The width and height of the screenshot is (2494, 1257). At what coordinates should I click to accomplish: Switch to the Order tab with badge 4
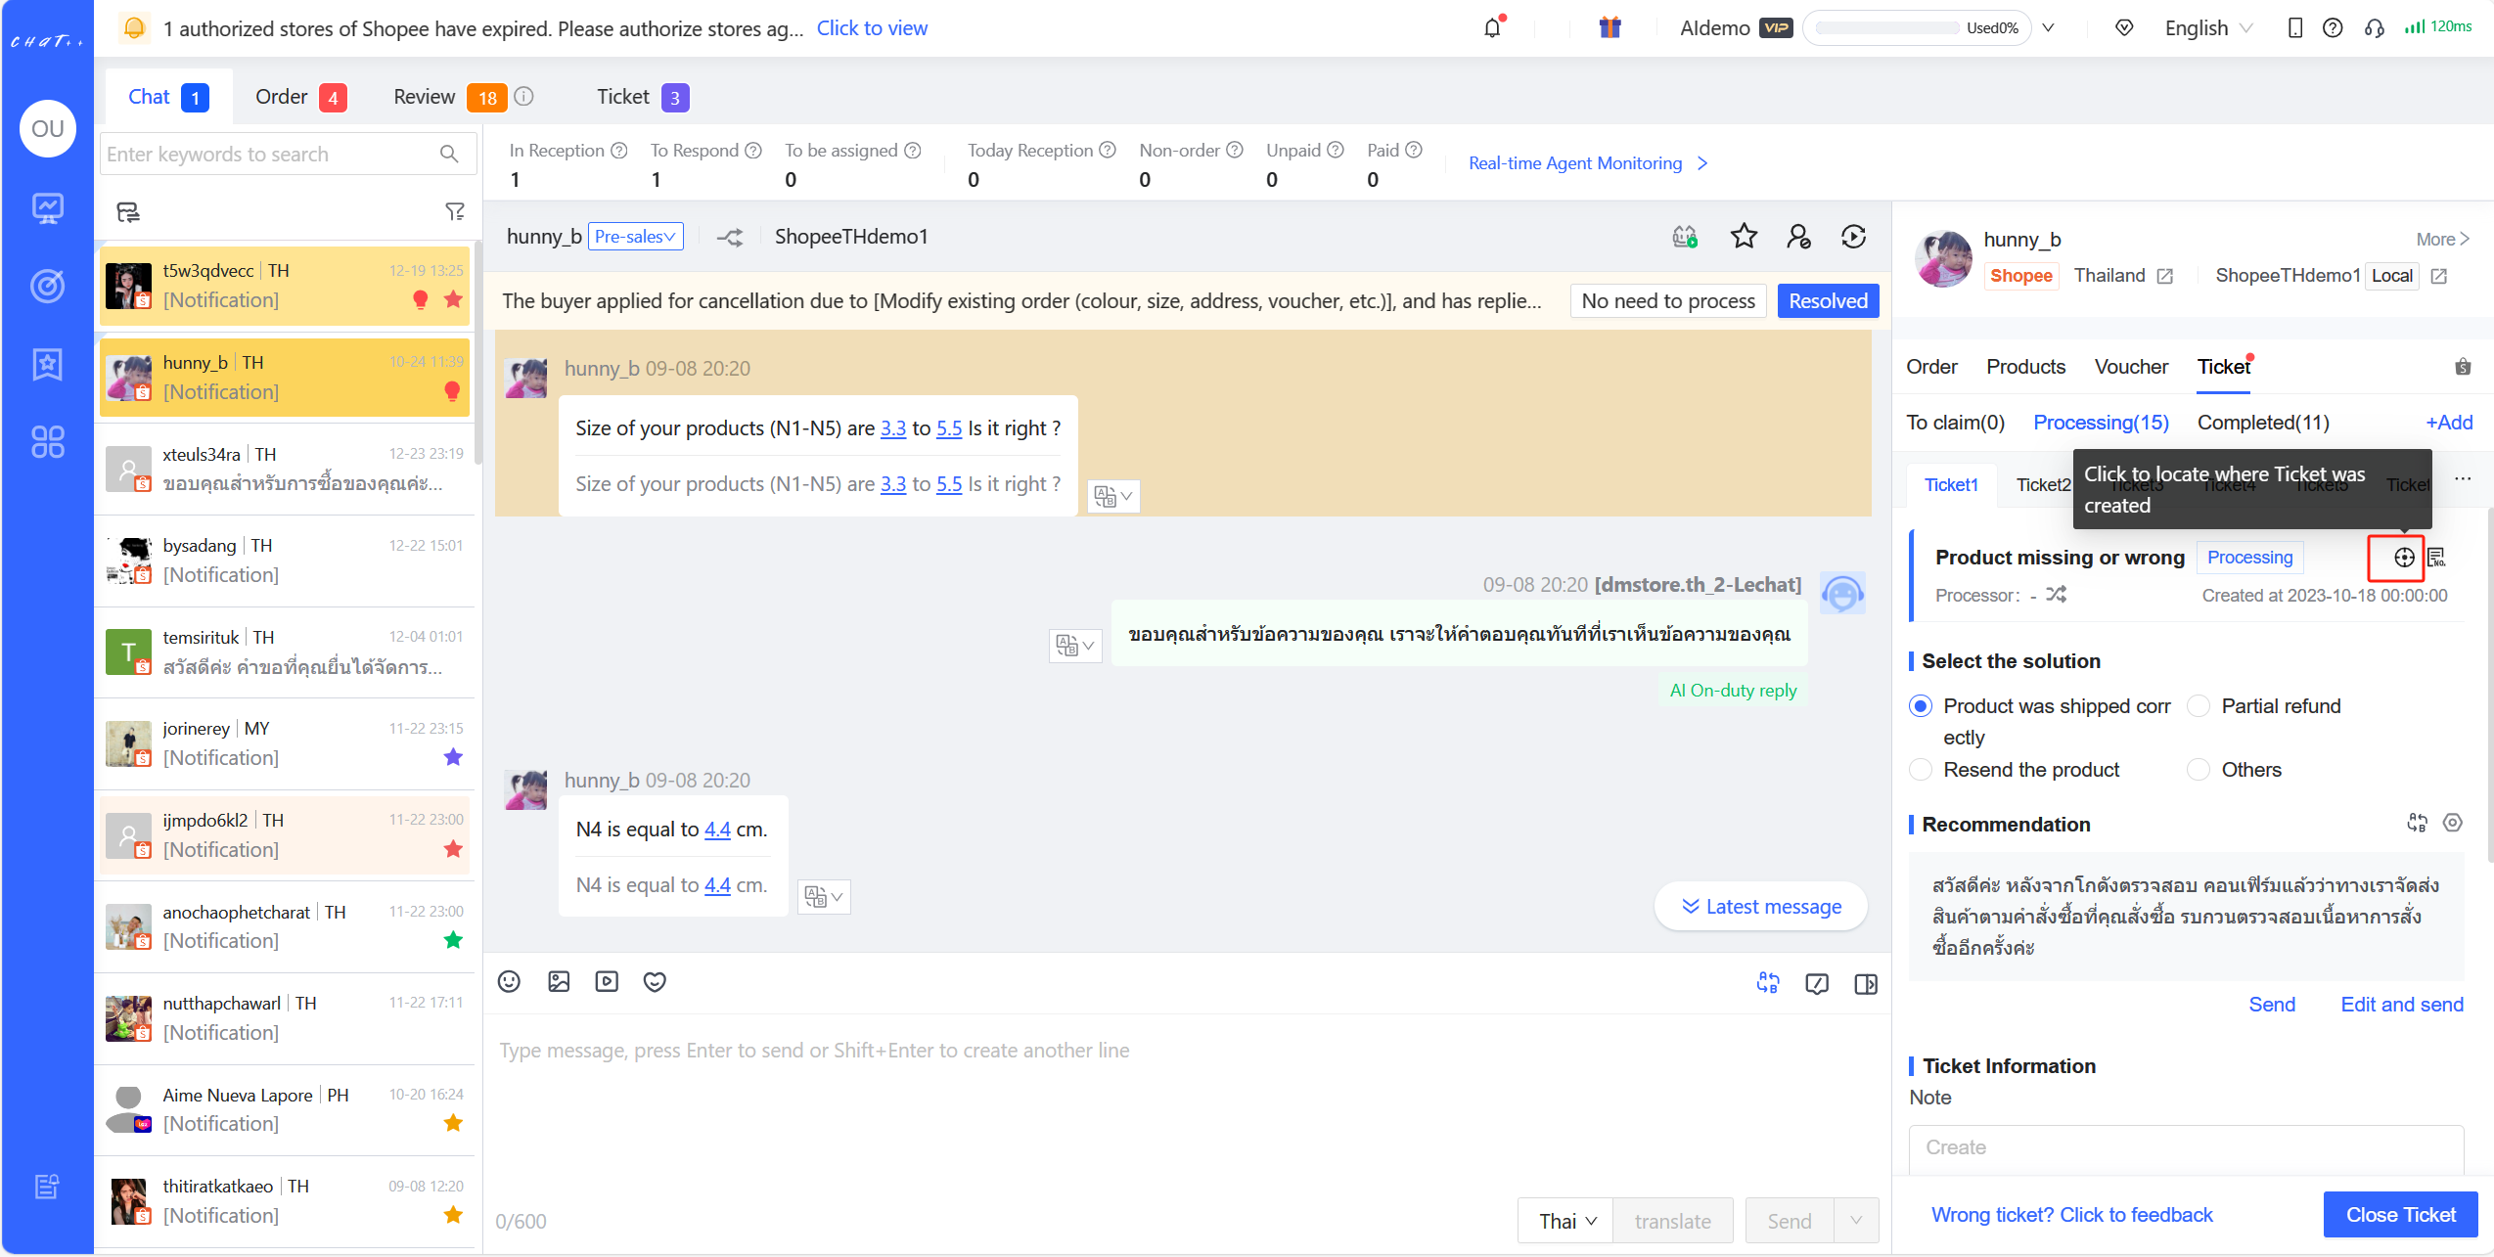tap(300, 97)
